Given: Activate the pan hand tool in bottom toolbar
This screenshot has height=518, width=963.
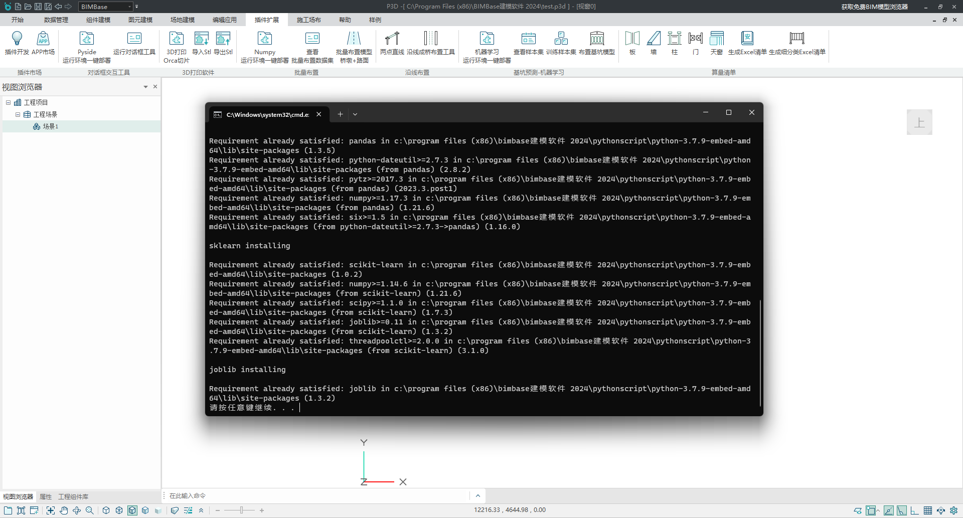Looking at the screenshot, I should 64,510.
